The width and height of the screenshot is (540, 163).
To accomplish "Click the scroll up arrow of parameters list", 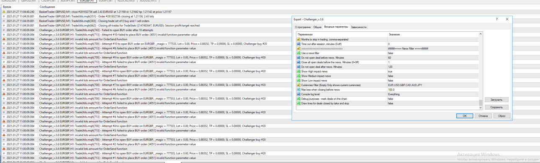I will (x=481, y=34).
